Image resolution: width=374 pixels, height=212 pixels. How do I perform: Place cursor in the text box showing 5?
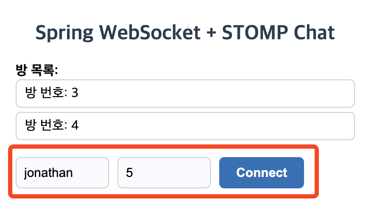point(164,173)
